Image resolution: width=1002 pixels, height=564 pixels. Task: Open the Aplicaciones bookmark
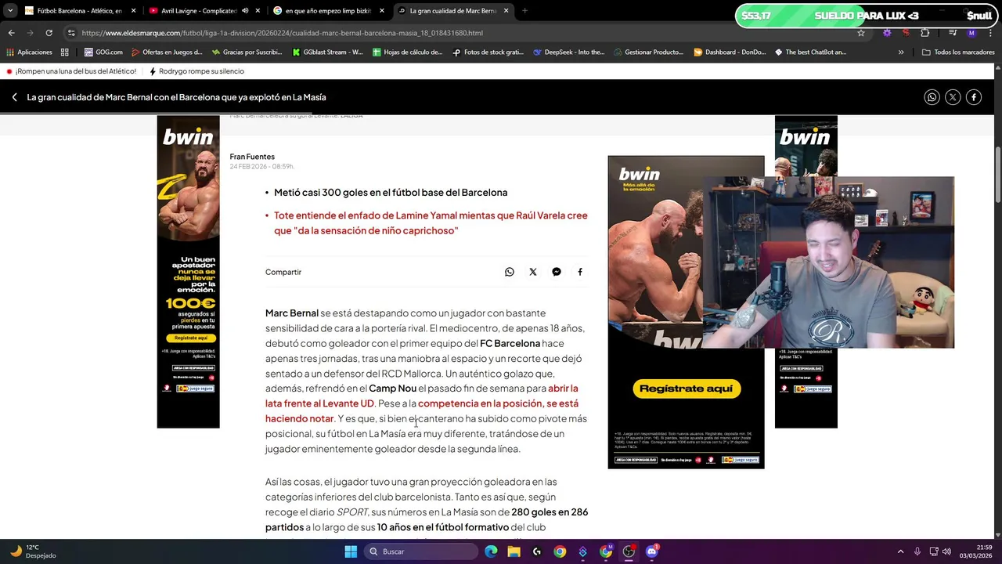(x=29, y=52)
